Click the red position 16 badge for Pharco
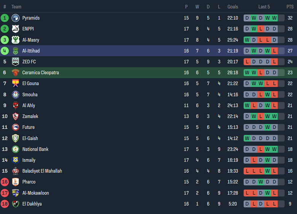 (x=5, y=182)
